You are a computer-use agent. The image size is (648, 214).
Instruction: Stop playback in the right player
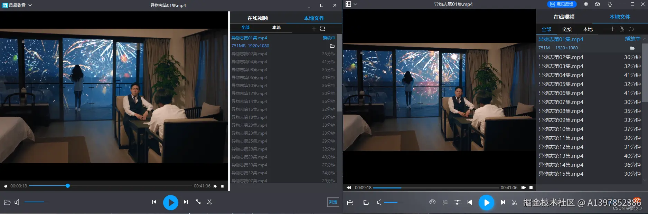[x=531, y=188]
